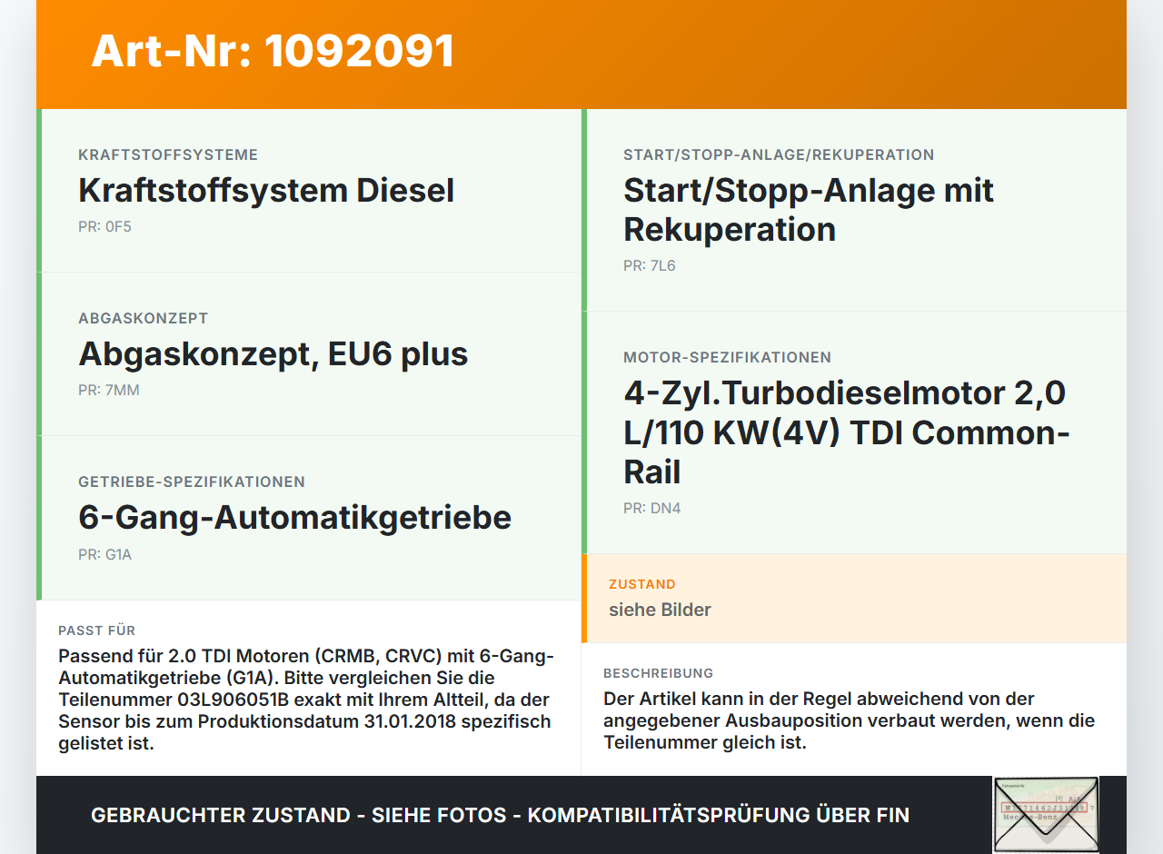Click the PR: 7MM code

coord(109,391)
